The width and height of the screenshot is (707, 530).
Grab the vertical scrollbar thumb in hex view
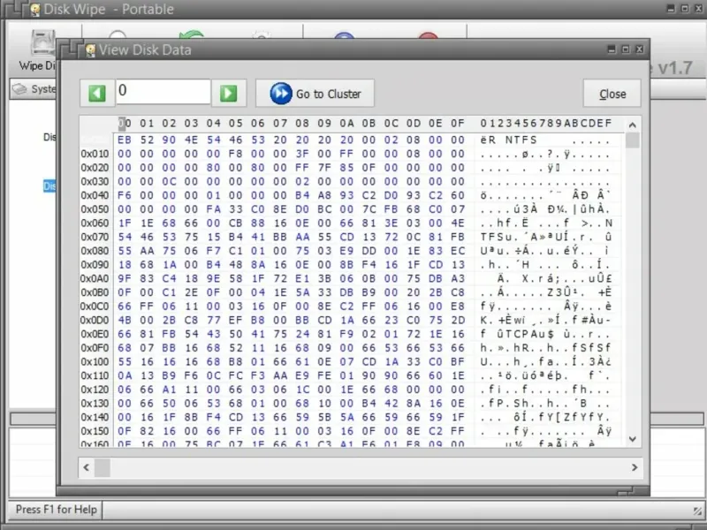pos(632,140)
